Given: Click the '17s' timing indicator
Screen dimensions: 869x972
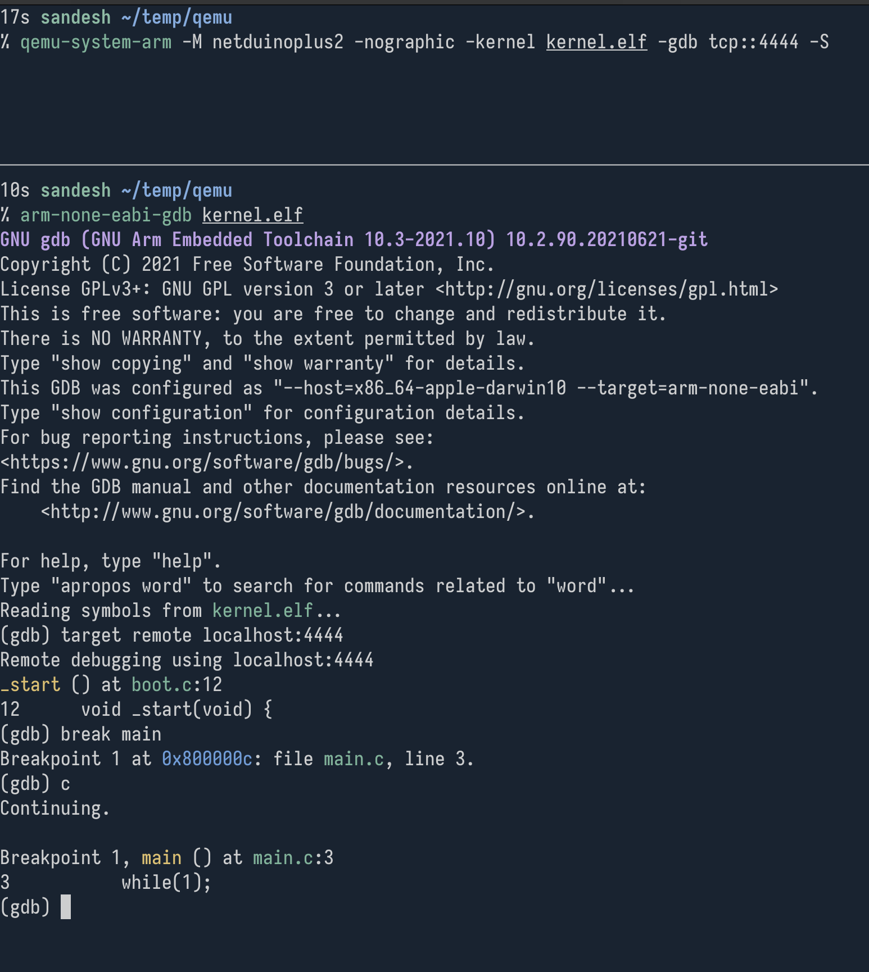Looking at the screenshot, I should click(15, 17).
